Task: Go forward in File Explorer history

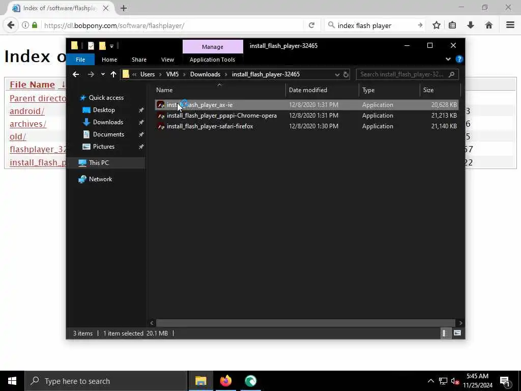Action: [x=91, y=74]
